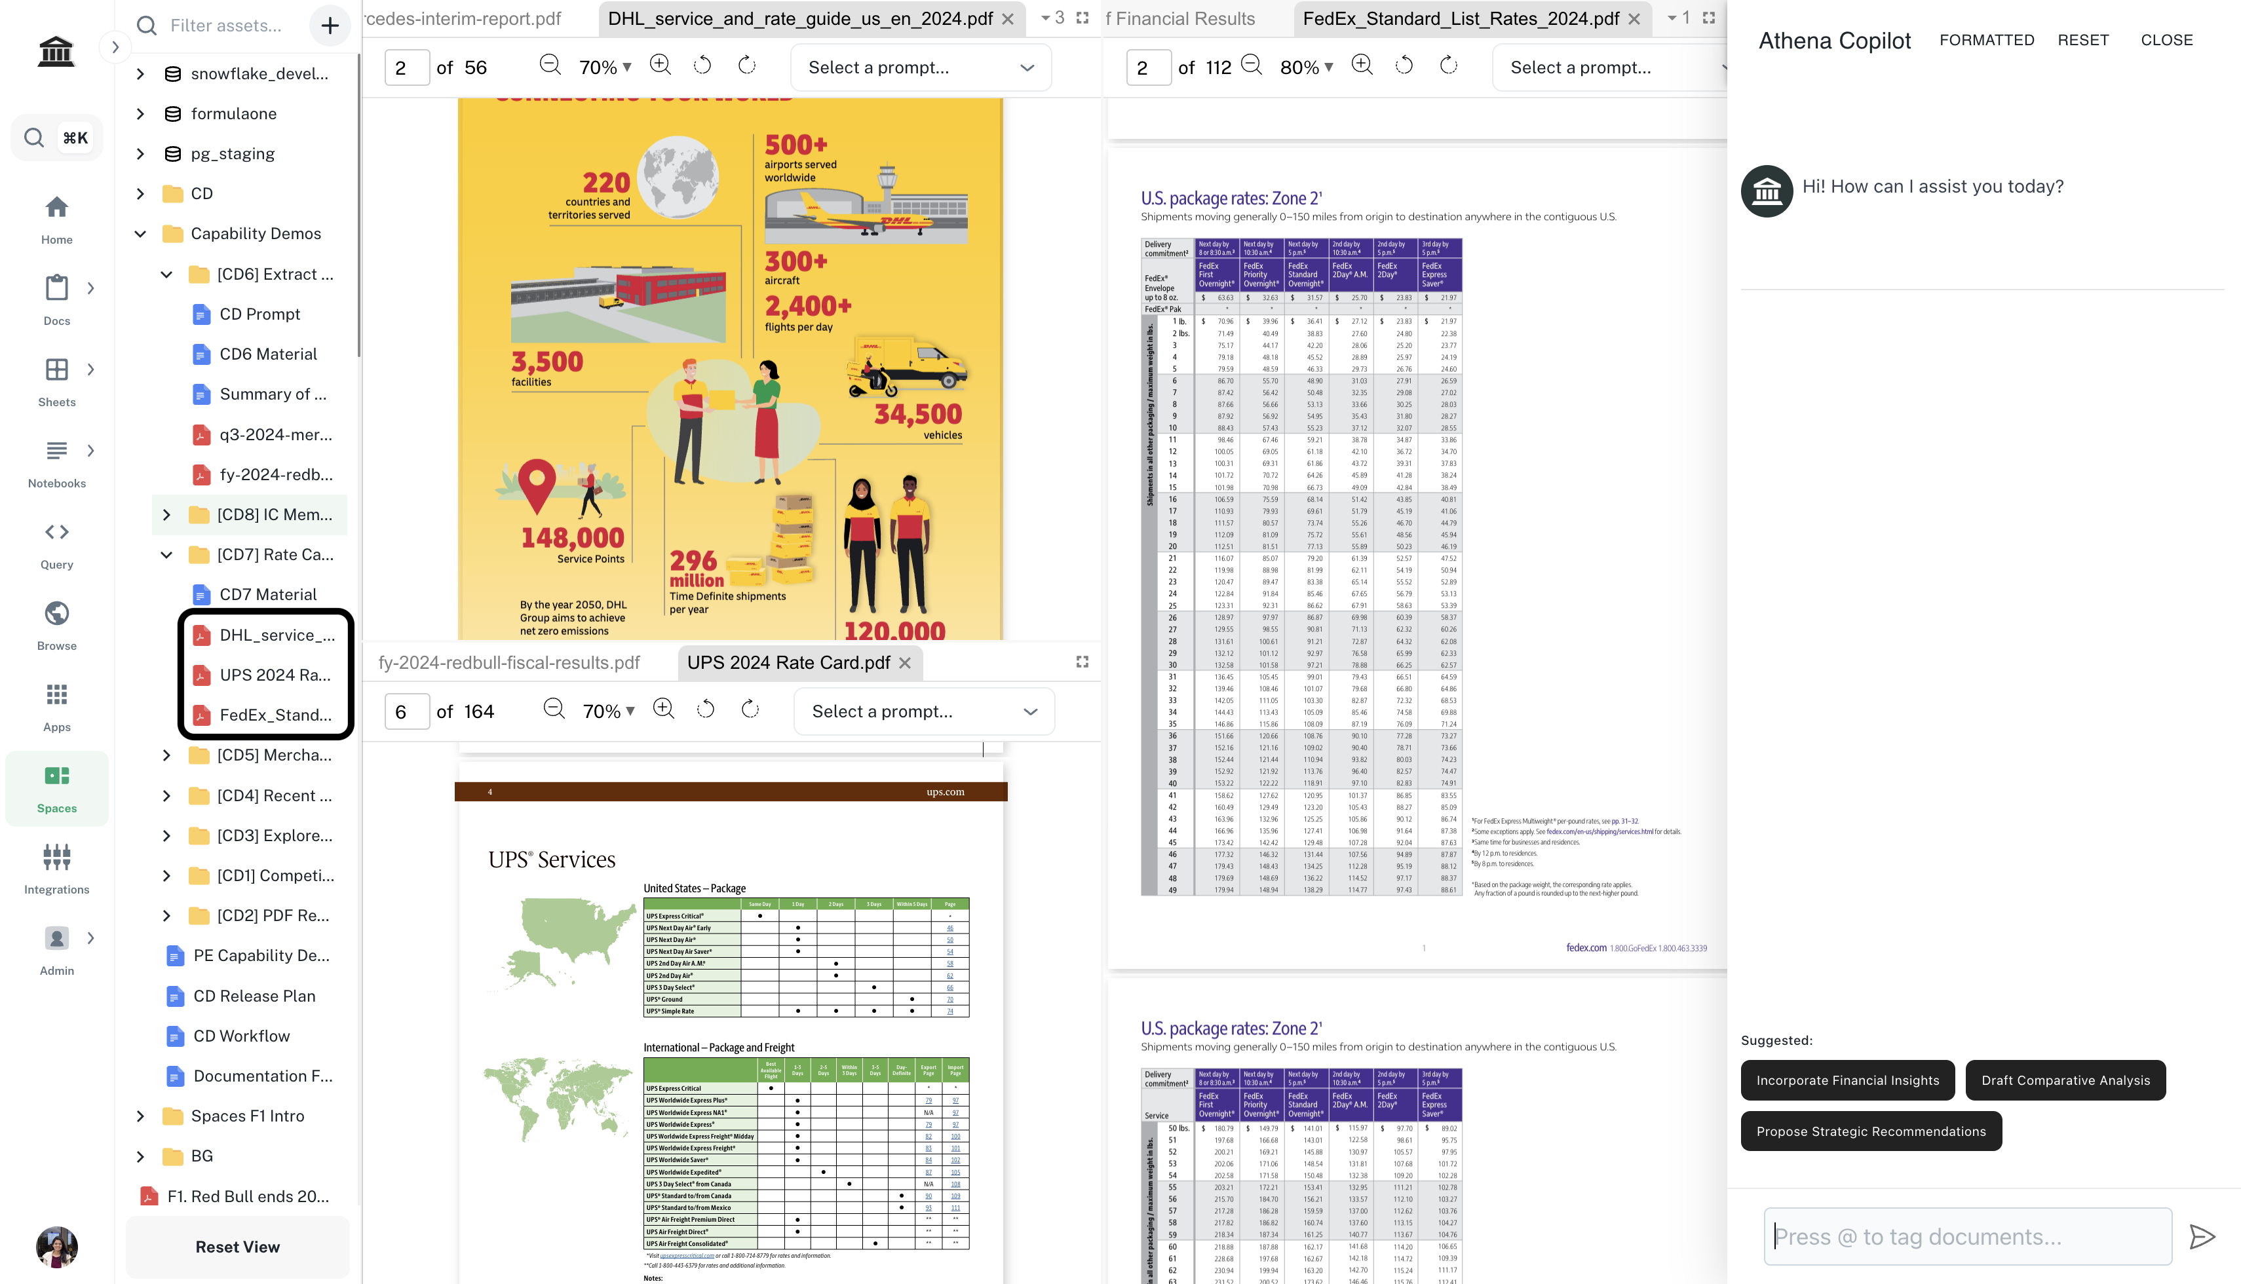Open the CD7 Material document
Screen dimensions: 2241x1284
coord(268,594)
